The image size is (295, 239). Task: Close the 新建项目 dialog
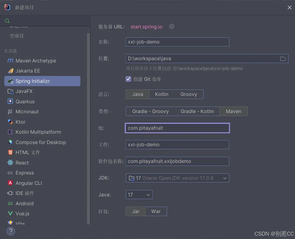click(x=289, y=7)
